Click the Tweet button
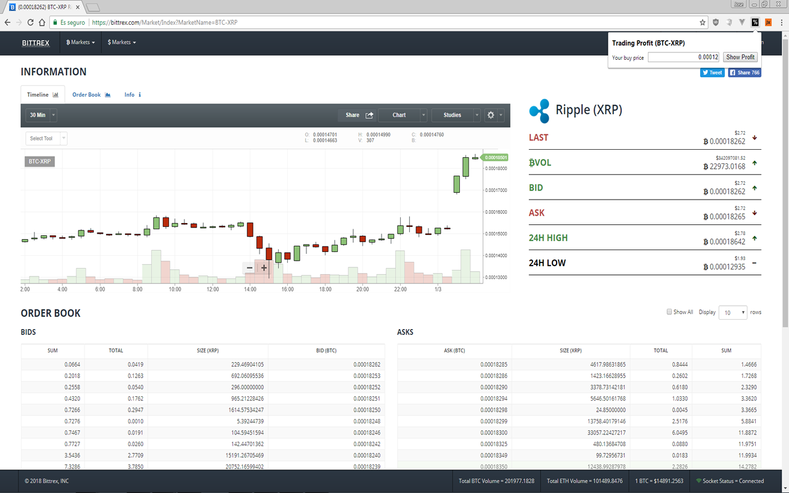Image resolution: width=789 pixels, height=493 pixels. tap(712, 73)
